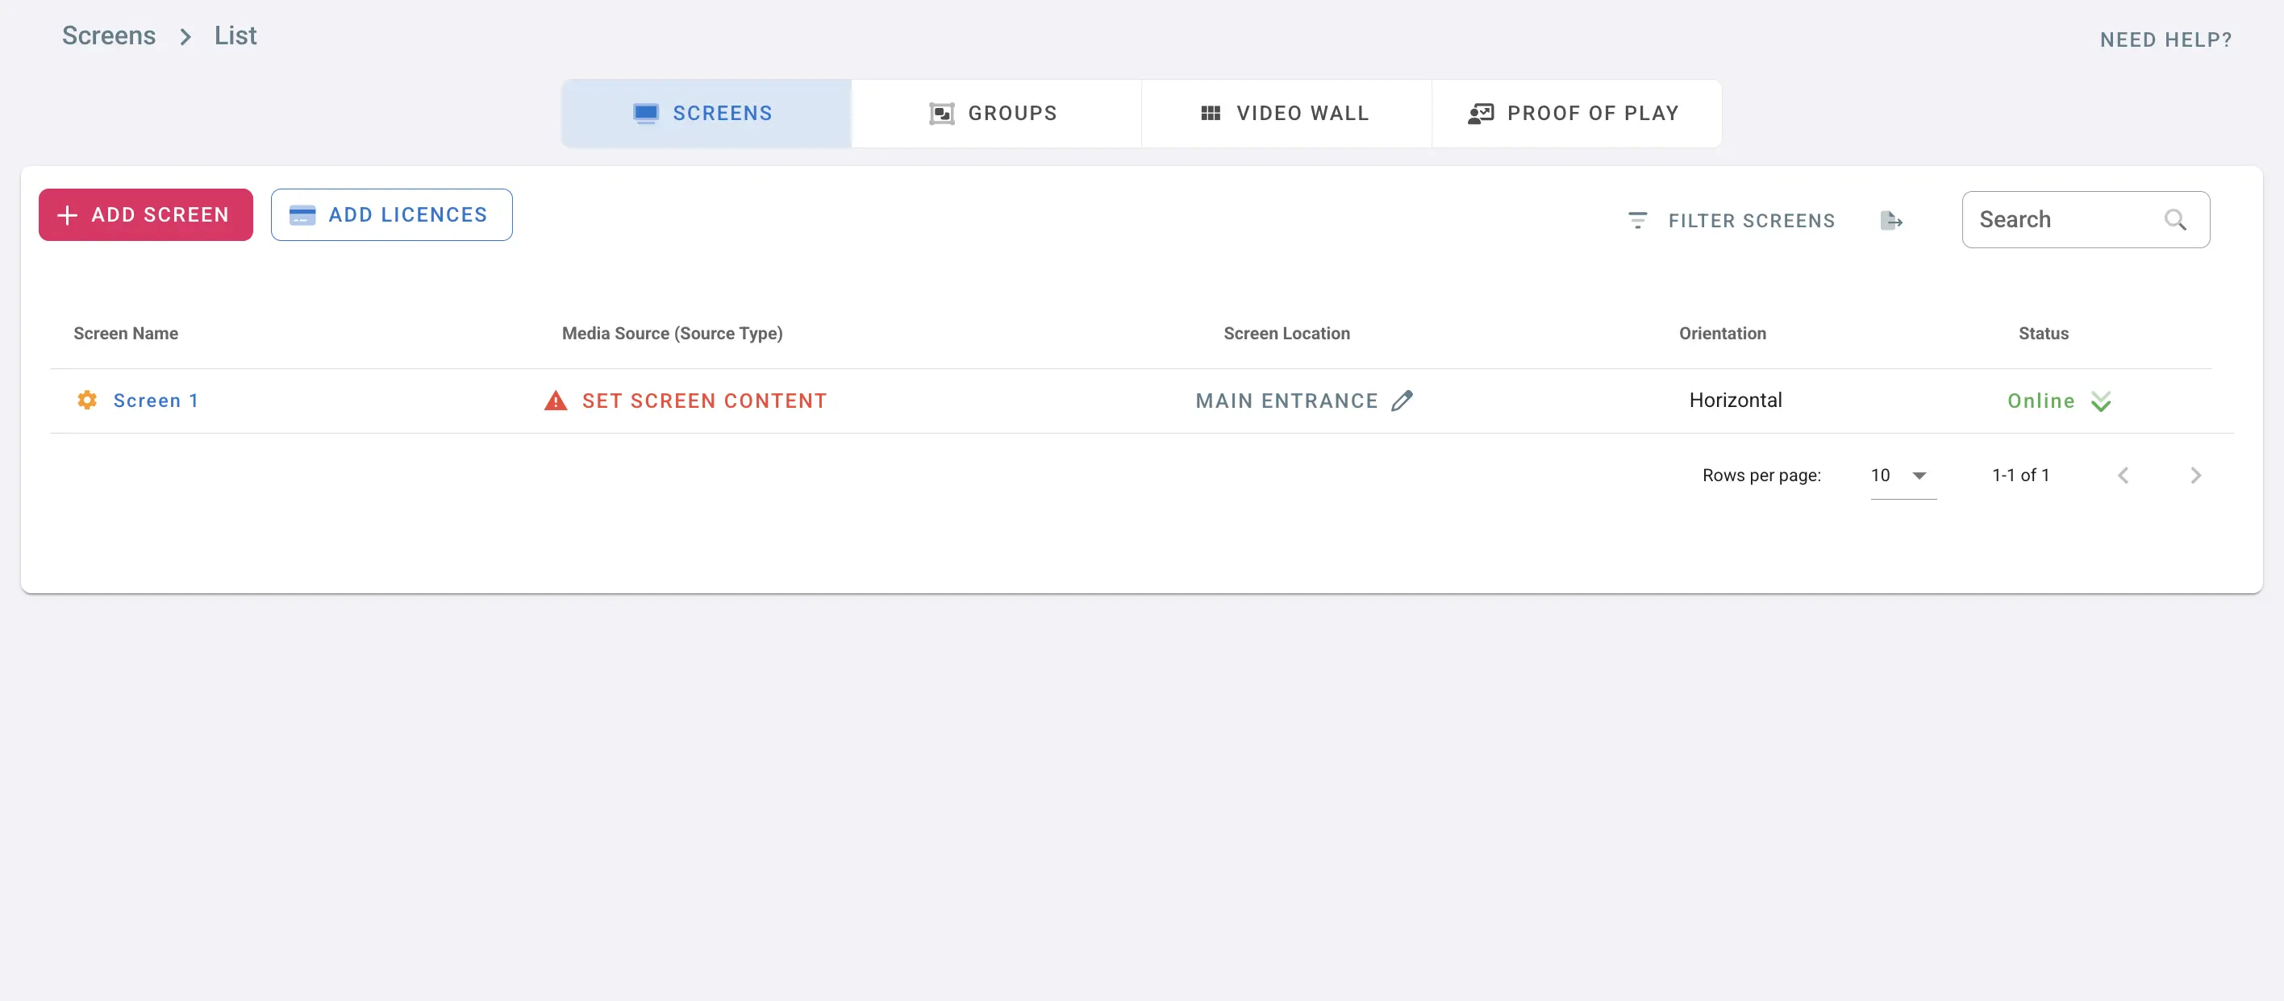Go to previous page of results

pyautogui.click(x=2123, y=476)
